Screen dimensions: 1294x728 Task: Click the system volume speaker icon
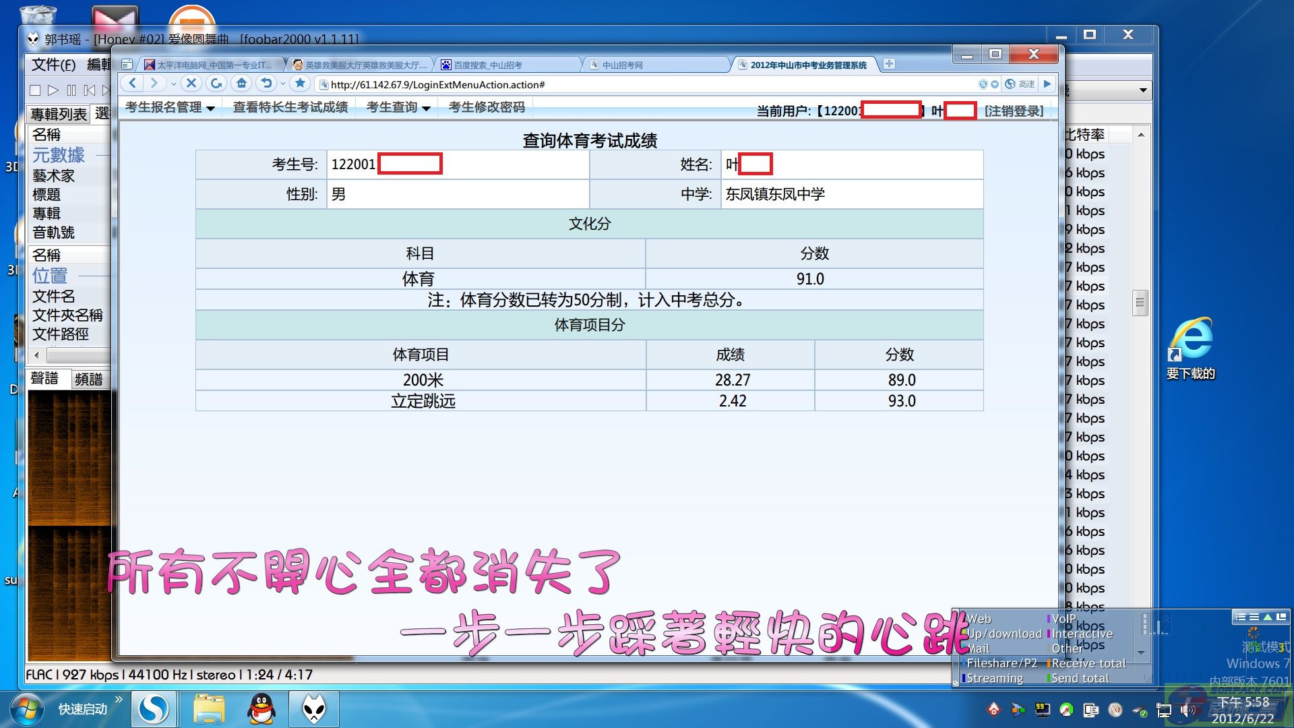pyautogui.click(x=1186, y=710)
